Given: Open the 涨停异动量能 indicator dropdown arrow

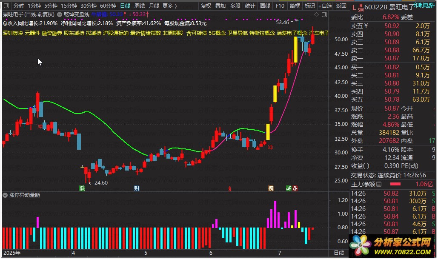Looking at the screenshot, I should tap(5, 195).
